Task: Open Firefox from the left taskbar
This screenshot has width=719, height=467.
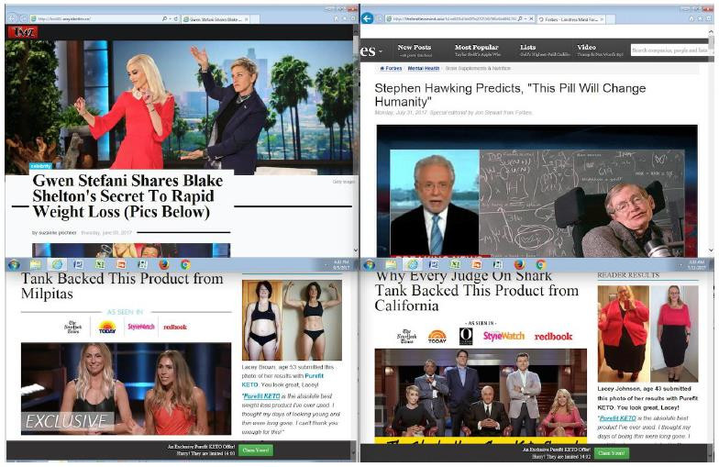Action: tap(163, 264)
